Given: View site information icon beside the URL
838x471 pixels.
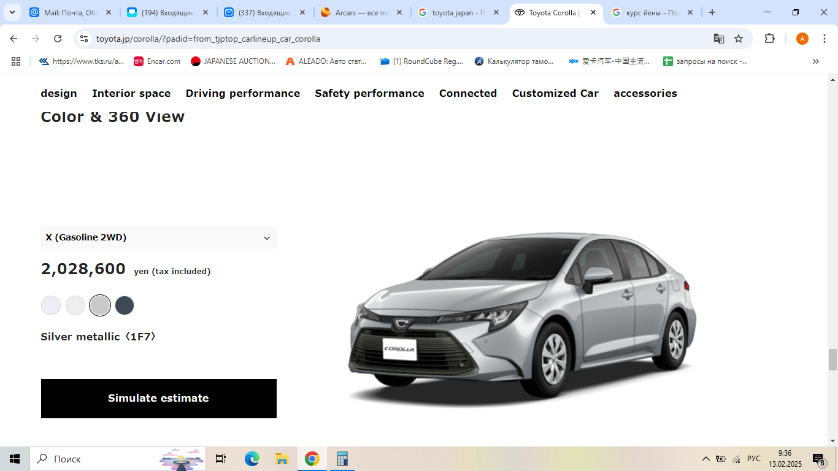Looking at the screenshot, I should [84, 39].
